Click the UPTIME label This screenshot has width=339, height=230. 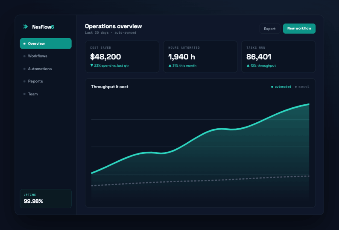[x=30, y=195]
